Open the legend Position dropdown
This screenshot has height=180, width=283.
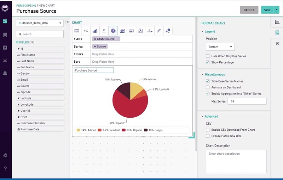click(x=220, y=47)
